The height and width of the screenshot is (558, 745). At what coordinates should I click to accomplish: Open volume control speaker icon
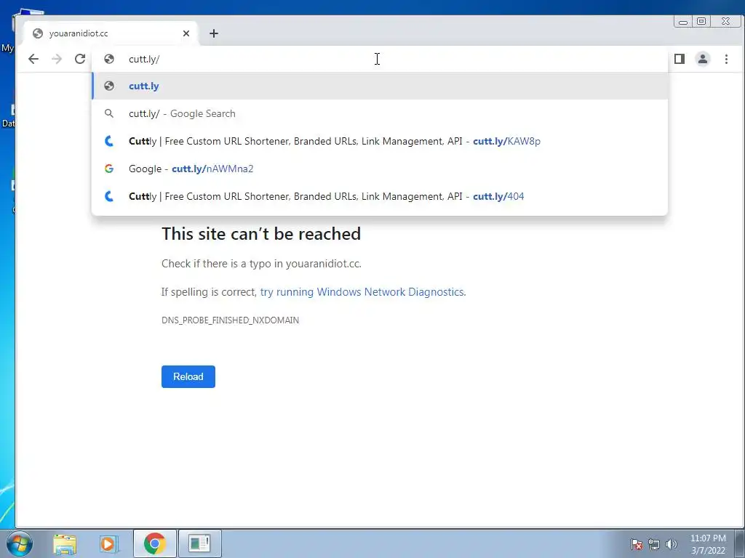point(672,544)
